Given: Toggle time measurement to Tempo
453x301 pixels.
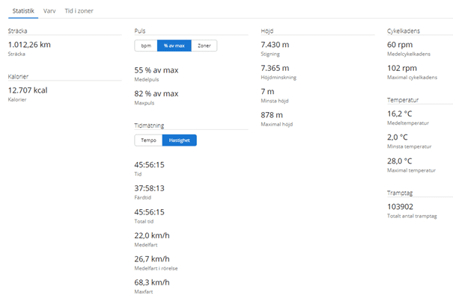Looking at the screenshot, I should pos(148,140).
